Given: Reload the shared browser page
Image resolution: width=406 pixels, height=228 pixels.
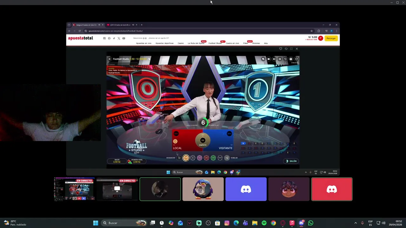Looking at the screenshot, I should pyautogui.click(x=79, y=31).
